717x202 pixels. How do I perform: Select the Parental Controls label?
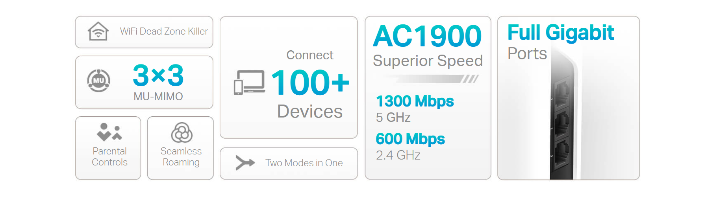click(109, 157)
